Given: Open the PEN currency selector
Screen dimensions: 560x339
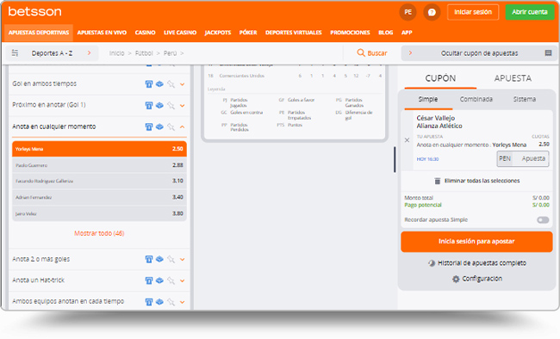Looking at the screenshot, I should tap(505, 159).
